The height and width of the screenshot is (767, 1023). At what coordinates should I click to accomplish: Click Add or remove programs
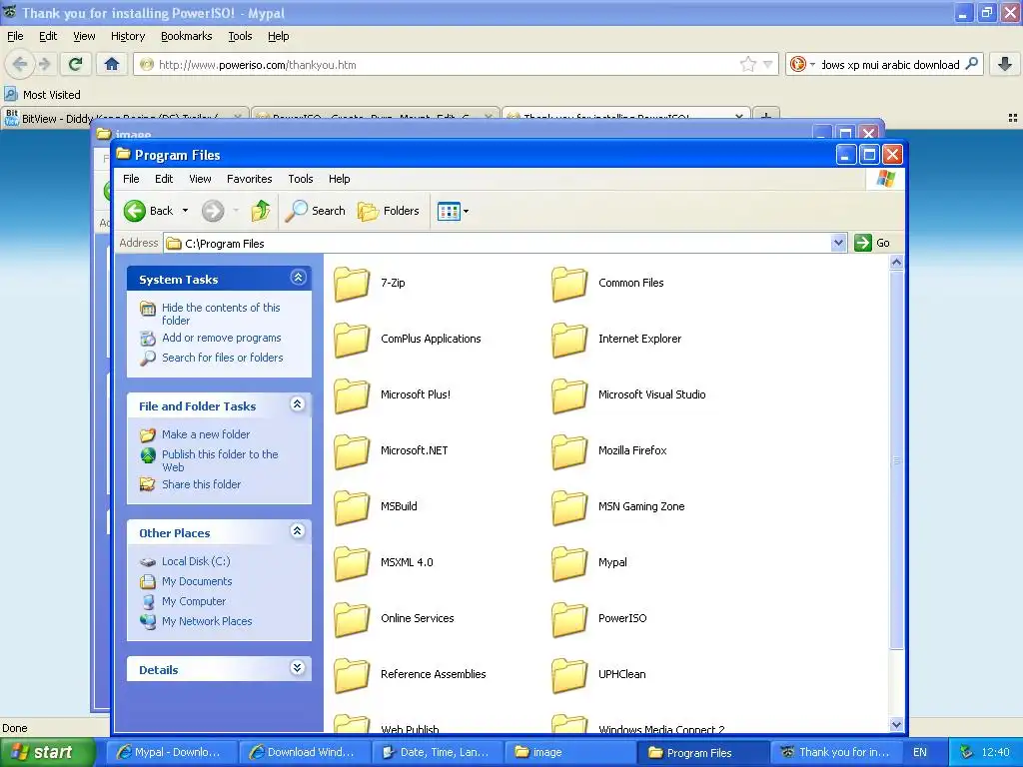pos(221,338)
